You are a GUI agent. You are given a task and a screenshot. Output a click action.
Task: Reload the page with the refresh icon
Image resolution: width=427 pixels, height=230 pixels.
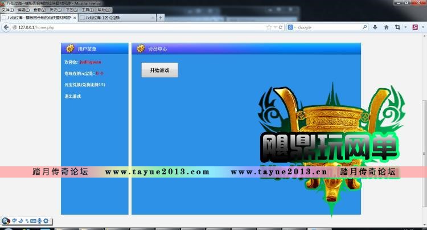click(x=281, y=27)
